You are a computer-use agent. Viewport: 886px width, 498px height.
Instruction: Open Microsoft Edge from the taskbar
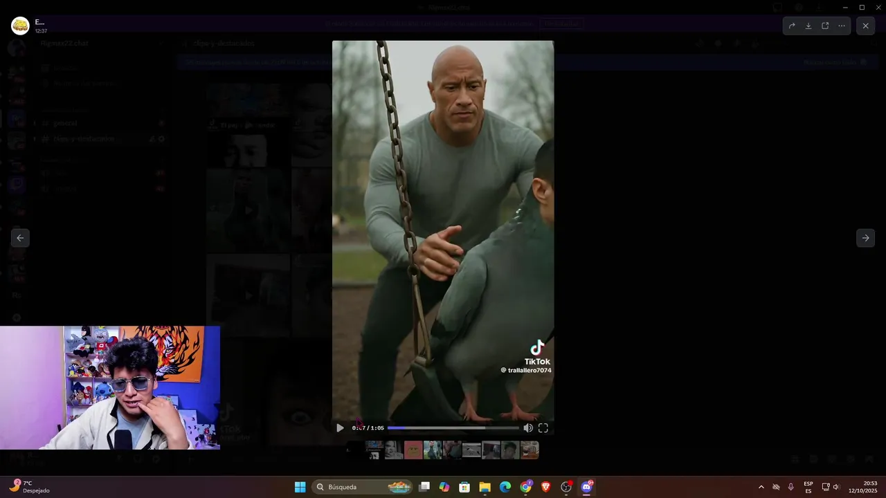click(505, 487)
